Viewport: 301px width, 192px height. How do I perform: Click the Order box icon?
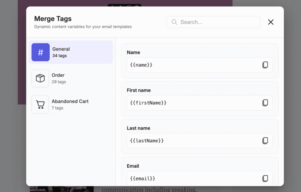coord(40,78)
